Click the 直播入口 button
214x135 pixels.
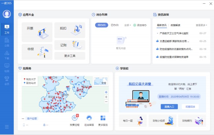(x=169, y=107)
